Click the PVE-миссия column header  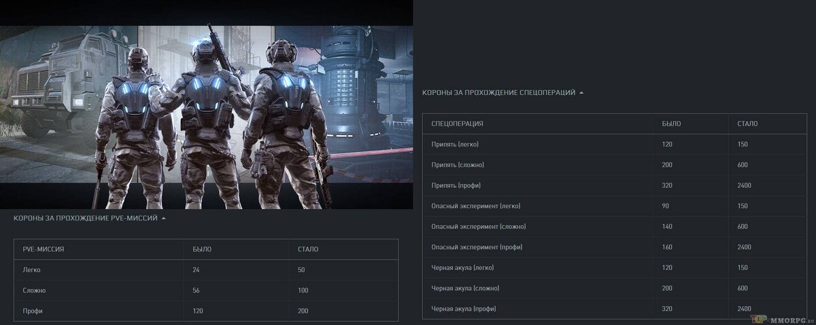point(44,249)
